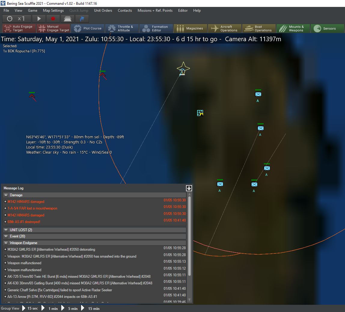Click scrollbar down arrow in Message Log

click(x=189, y=300)
